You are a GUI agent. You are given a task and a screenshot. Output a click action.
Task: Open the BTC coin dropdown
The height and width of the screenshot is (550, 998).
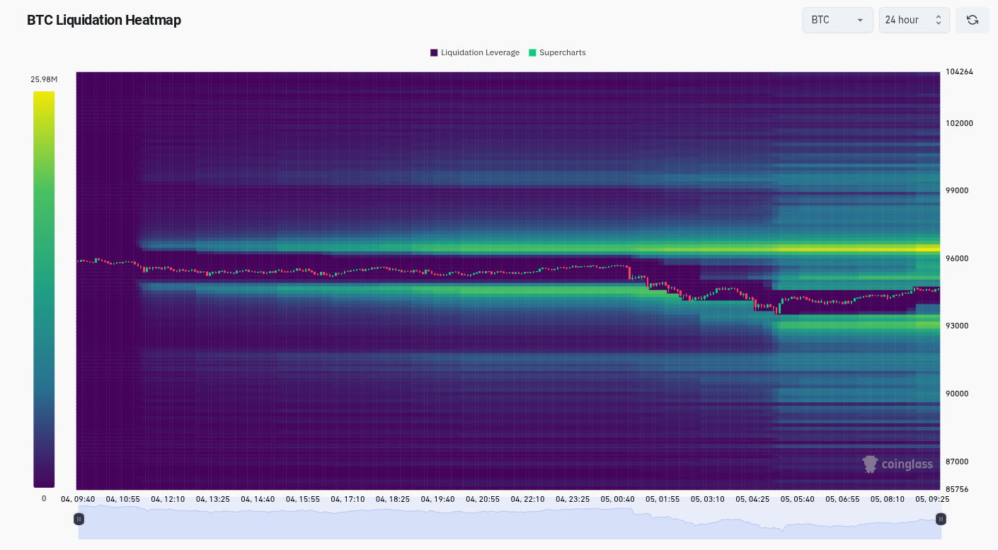837,20
